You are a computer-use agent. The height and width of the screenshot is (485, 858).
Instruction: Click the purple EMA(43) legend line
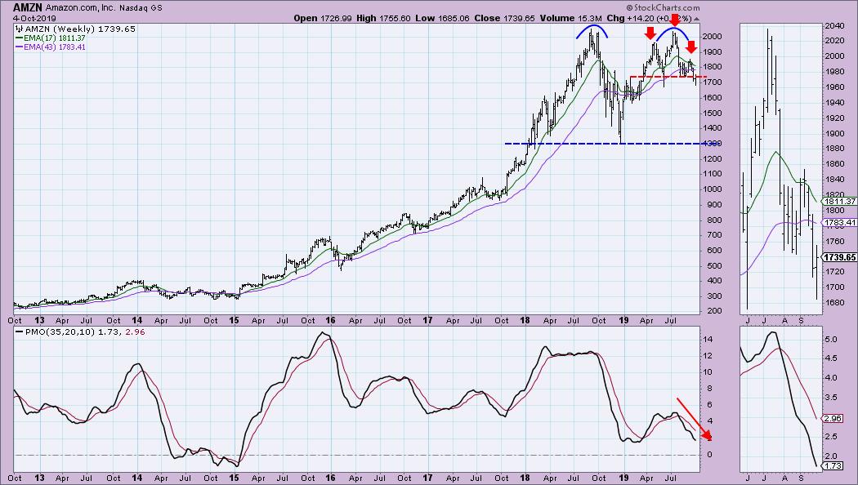[x=19, y=47]
